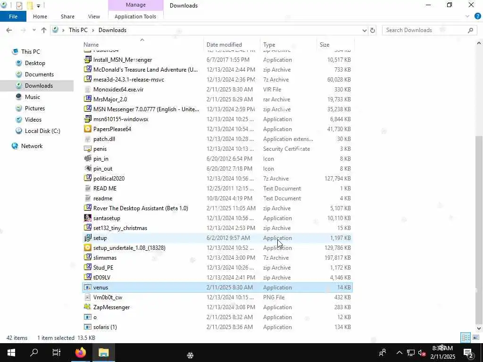Open the Home ribbon tab
This screenshot has height=362, width=483.
pos(40,16)
